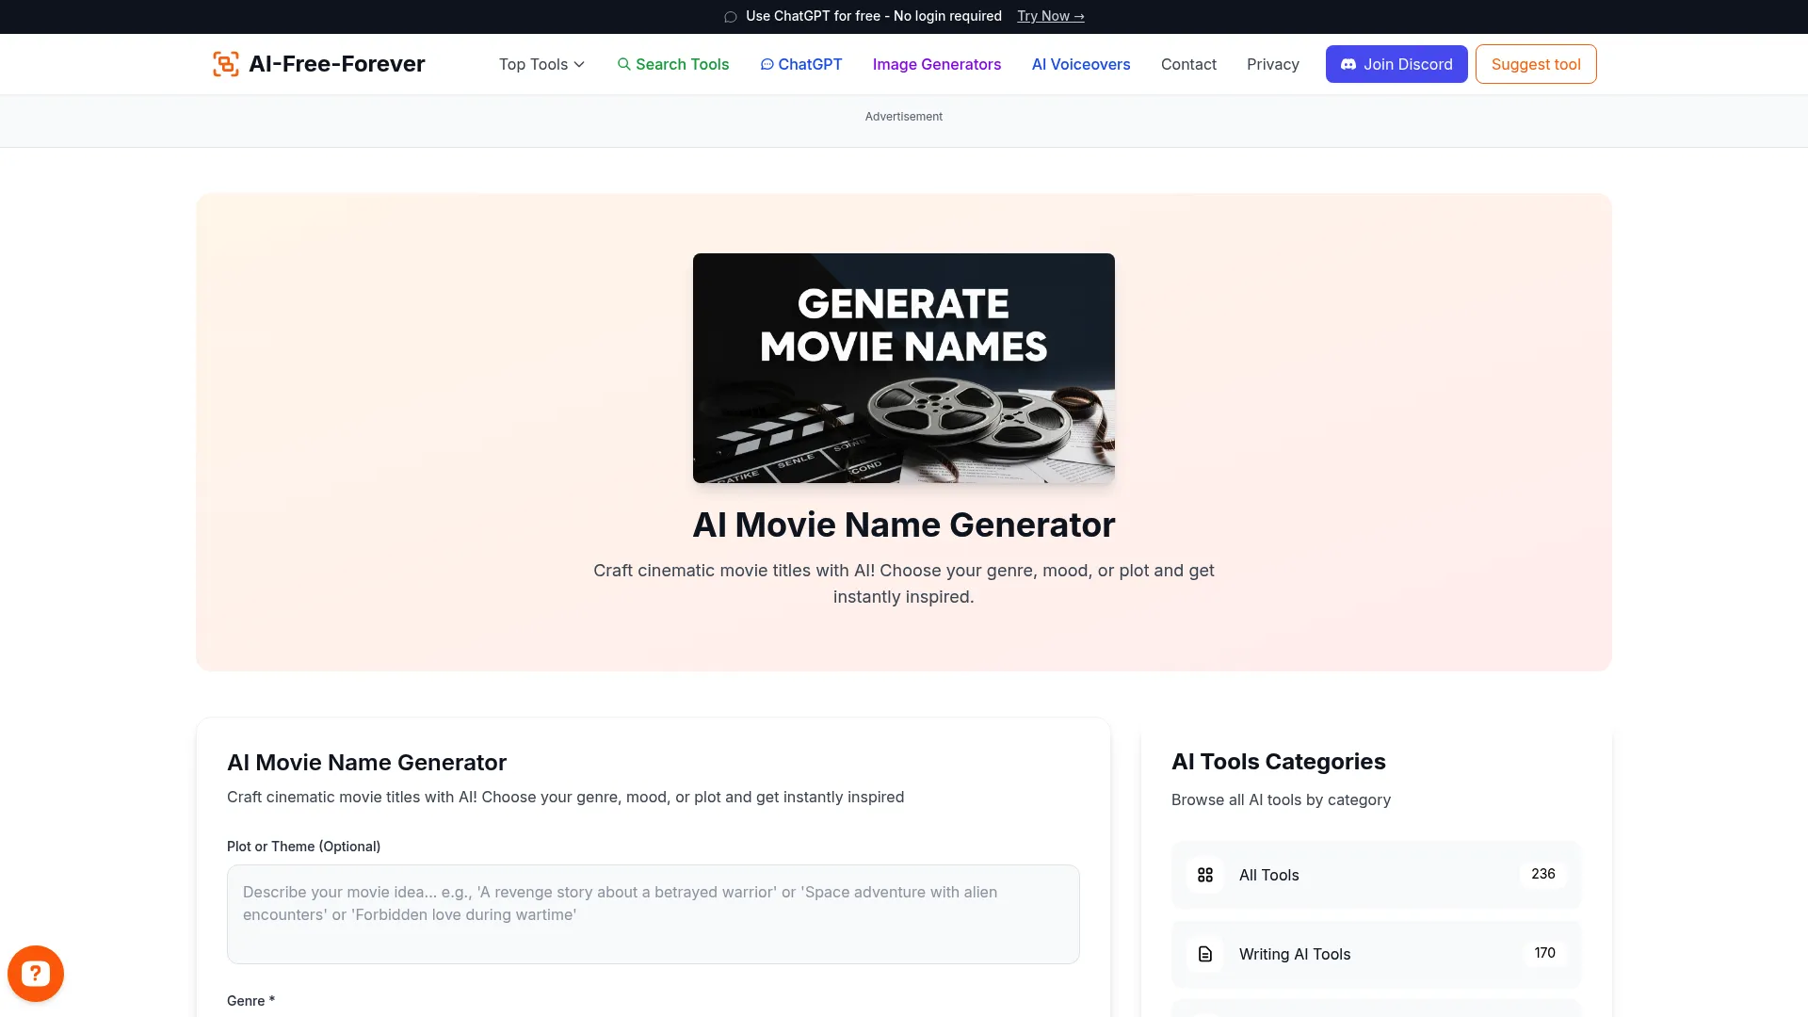1808x1017 pixels.
Task: Open the Privacy page
Action: click(x=1272, y=64)
